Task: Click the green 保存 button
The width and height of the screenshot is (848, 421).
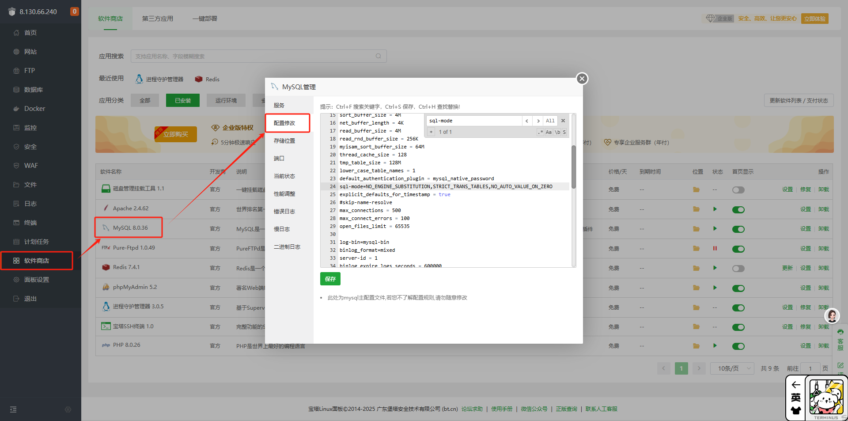Action: 330,279
